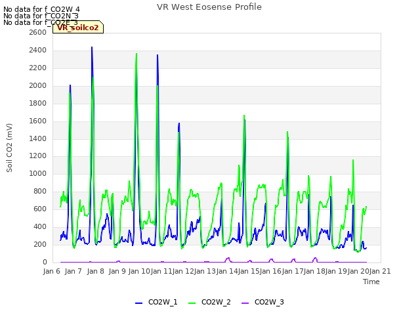Screen dimensions: 420x315
Task: Toggle the CO2W_1 legend entry
Action: tap(156, 302)
